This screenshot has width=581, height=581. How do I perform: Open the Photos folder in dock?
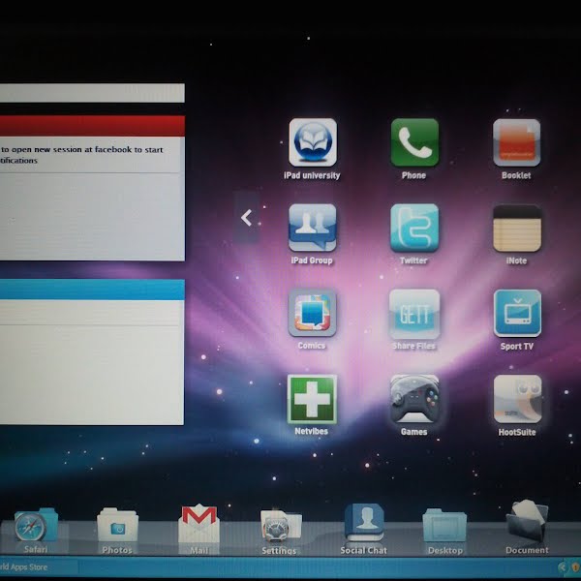coord(117,527)
